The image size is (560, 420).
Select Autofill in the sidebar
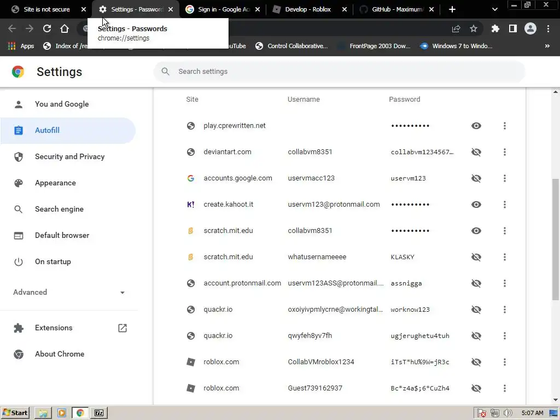click(x=68, y=130)
